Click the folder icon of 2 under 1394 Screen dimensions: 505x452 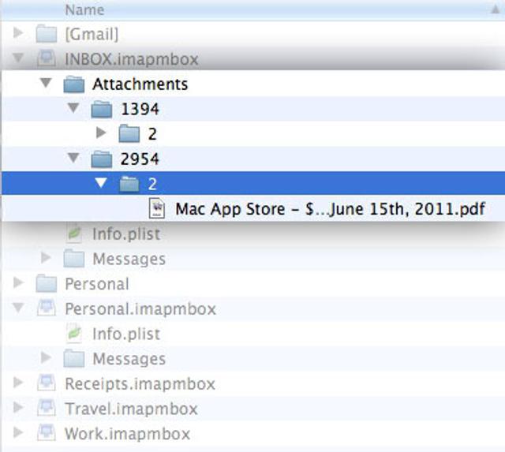(x=129, y=133)
